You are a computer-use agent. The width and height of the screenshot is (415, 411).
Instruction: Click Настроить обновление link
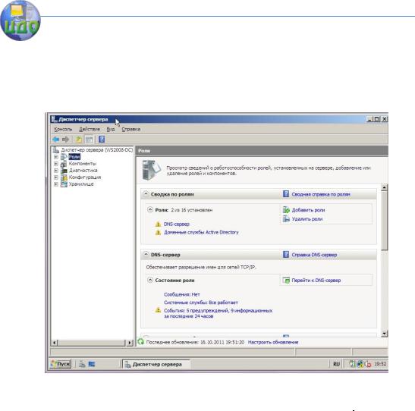pyautogui.click(x=273, y=342)
